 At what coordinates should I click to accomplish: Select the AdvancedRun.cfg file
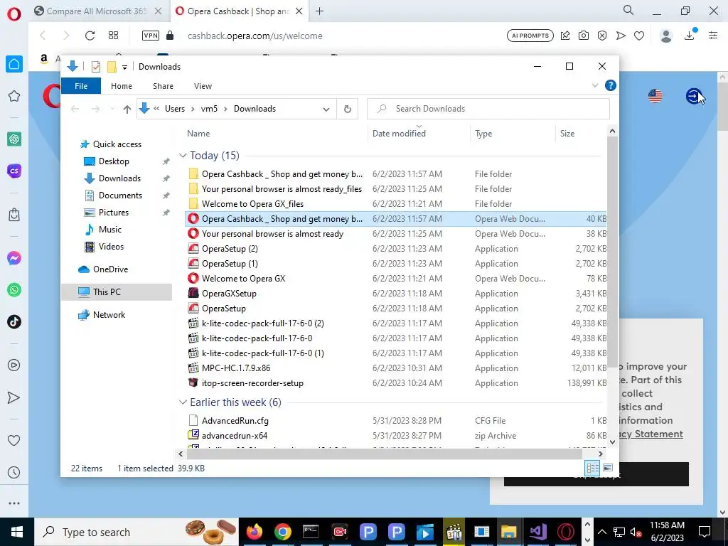point(235,421)
